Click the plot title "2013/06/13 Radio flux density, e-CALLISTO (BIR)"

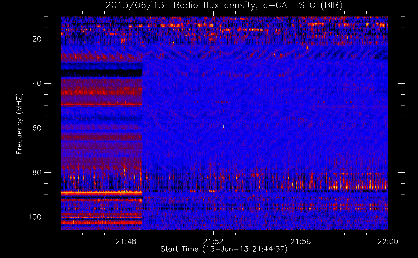224,5
